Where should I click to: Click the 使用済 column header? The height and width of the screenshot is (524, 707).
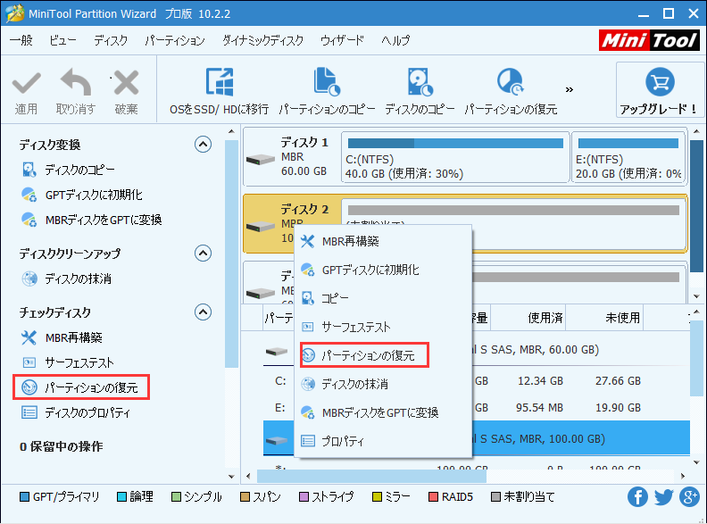[x=528, y=318]
